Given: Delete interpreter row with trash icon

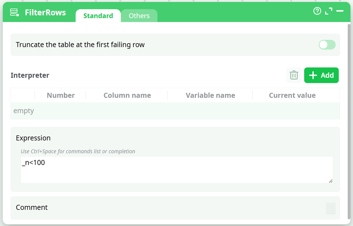Looking at the screenshot, I should [294, 75].
